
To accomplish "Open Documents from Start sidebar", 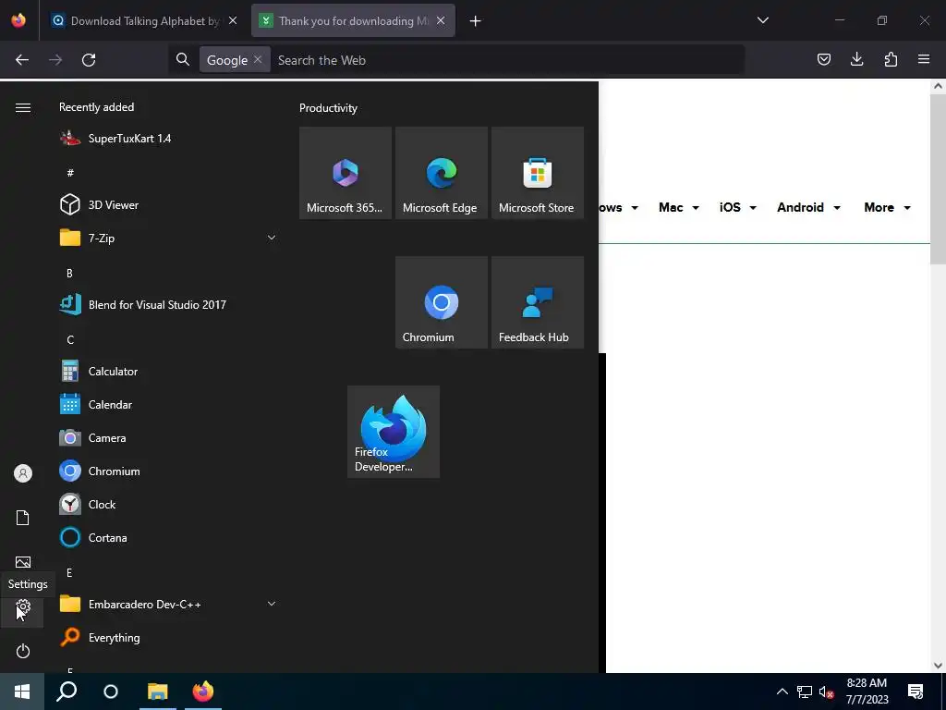I will pyautogui.click(x=23, y=518).
